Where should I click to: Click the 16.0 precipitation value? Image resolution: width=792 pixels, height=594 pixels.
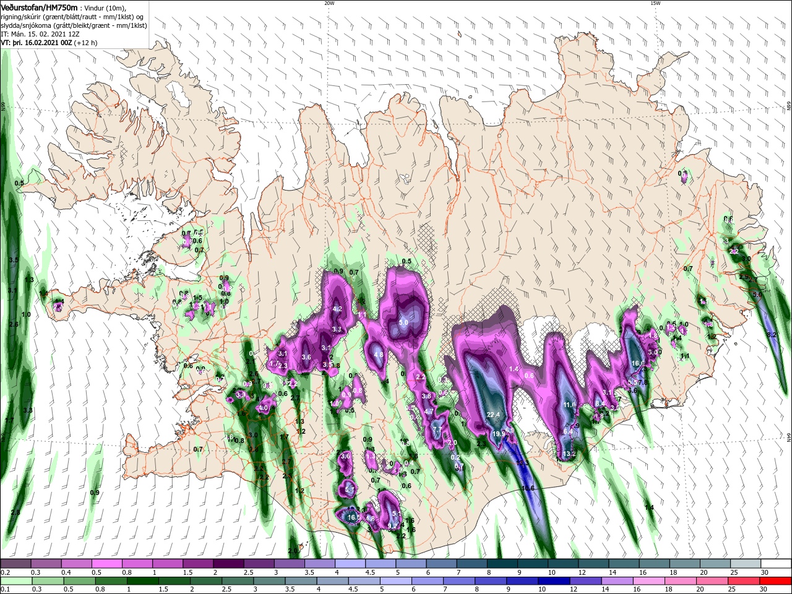638,363
